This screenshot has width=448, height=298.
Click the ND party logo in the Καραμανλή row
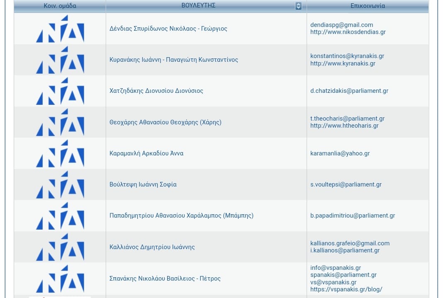click(x=60, y=153)
